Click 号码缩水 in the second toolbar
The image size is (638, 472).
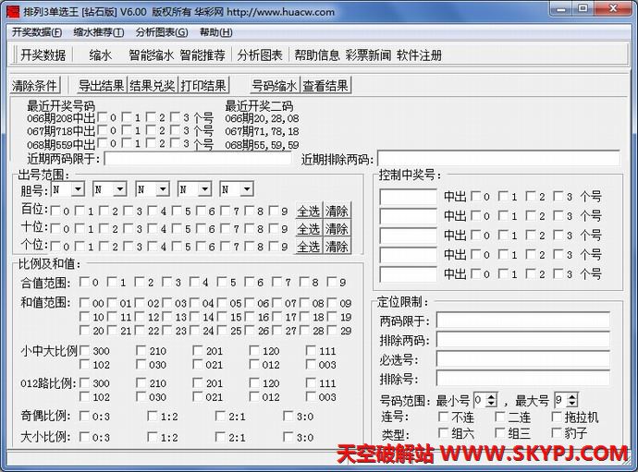click(274, 86)
